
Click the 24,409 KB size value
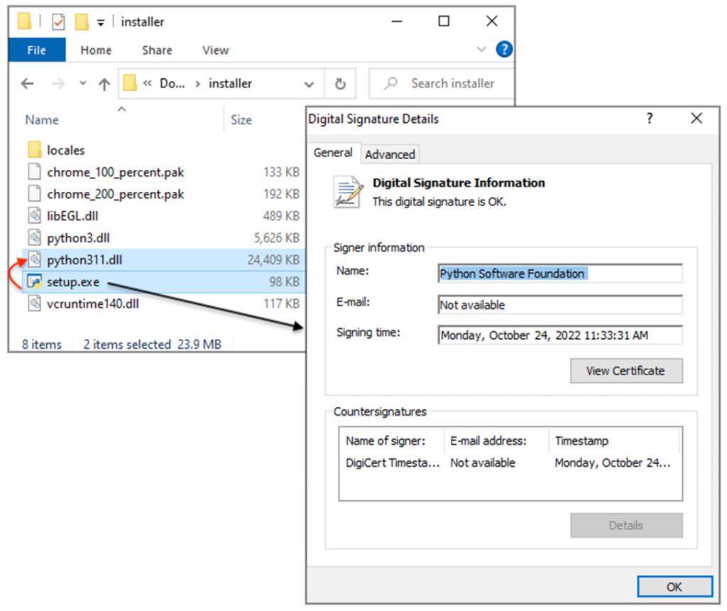[273, 260]
